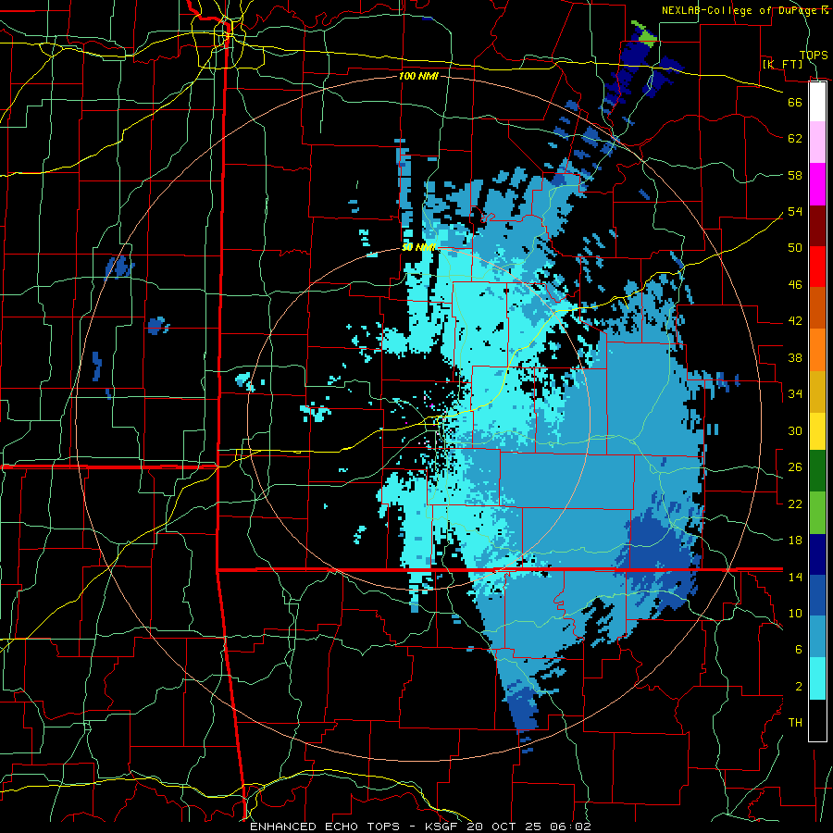This screenshot has height=833, width=833.
Task: Click the "ENHANCED ECHO TOPS" product title
Action: (x=325, y=827)
